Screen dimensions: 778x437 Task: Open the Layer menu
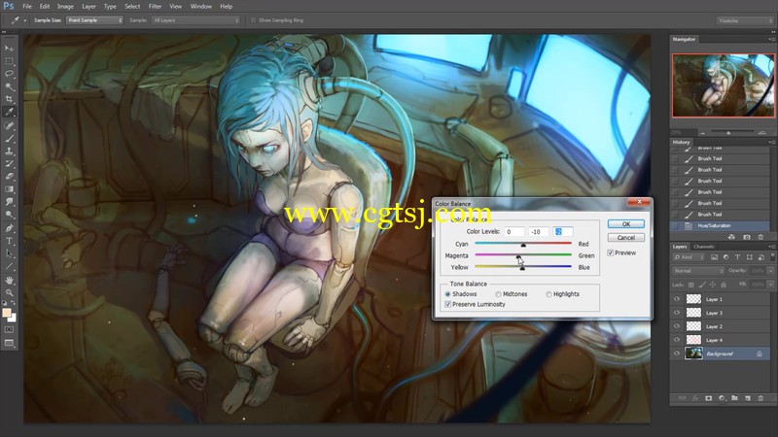tap(88, 7)
